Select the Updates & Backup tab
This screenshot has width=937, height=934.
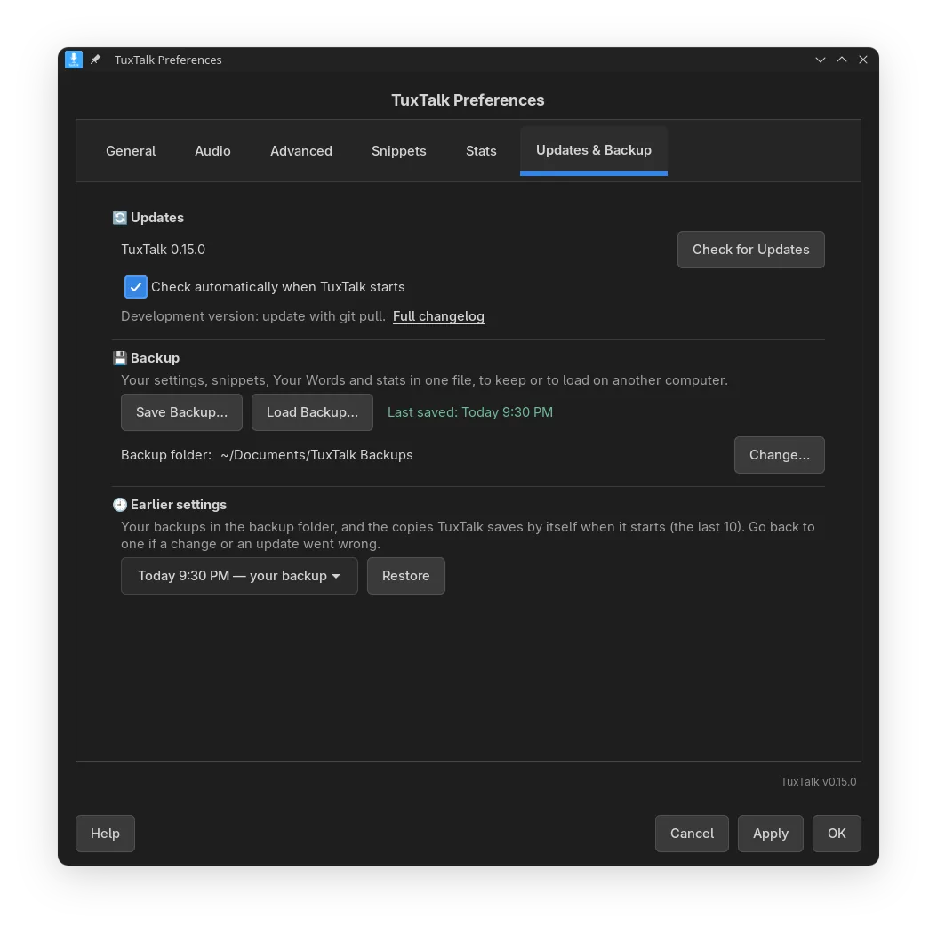point(593,150)
